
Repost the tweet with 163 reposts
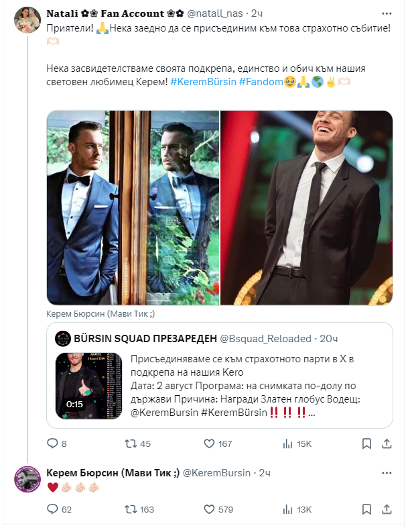(131, 510)
